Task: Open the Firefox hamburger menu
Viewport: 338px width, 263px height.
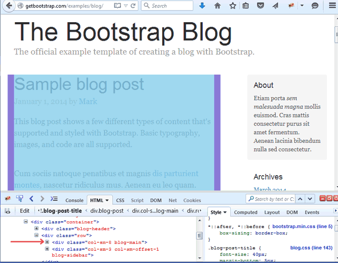Action: 332,6
